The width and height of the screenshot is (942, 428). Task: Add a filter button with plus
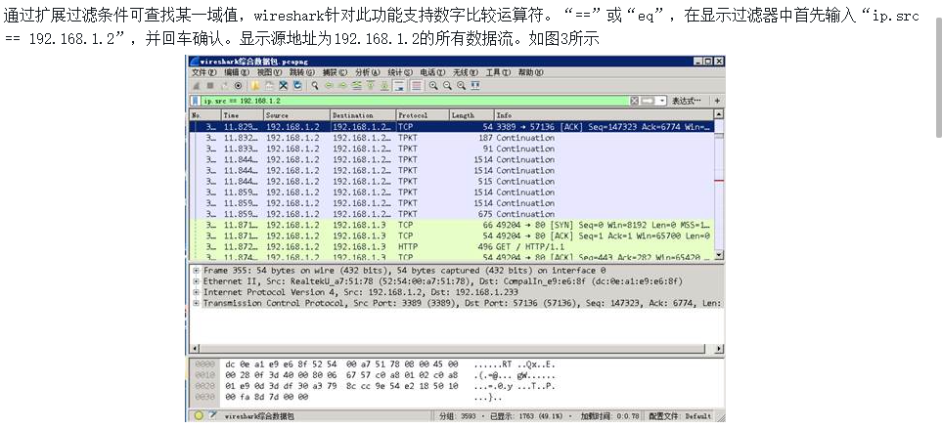717,101
